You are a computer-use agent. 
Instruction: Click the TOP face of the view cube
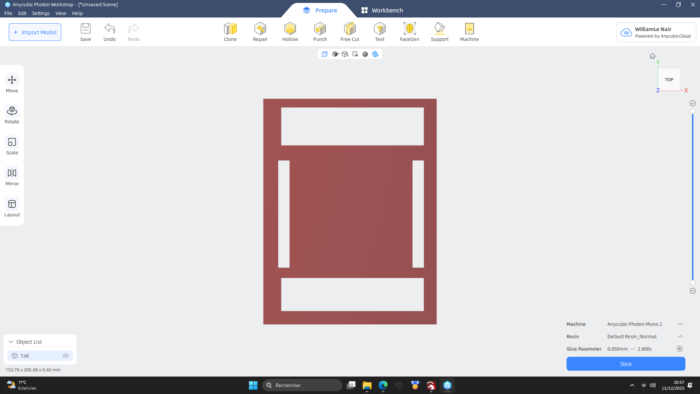click(669, 80)
